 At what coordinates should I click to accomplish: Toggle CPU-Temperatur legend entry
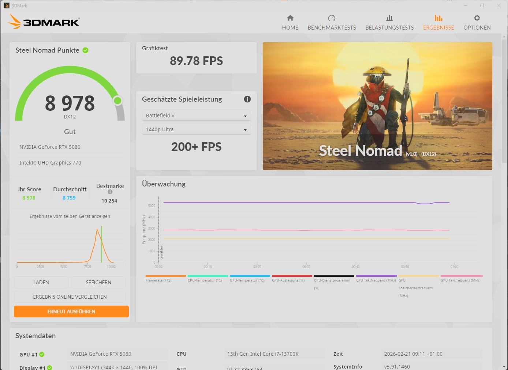pos(208,279)
